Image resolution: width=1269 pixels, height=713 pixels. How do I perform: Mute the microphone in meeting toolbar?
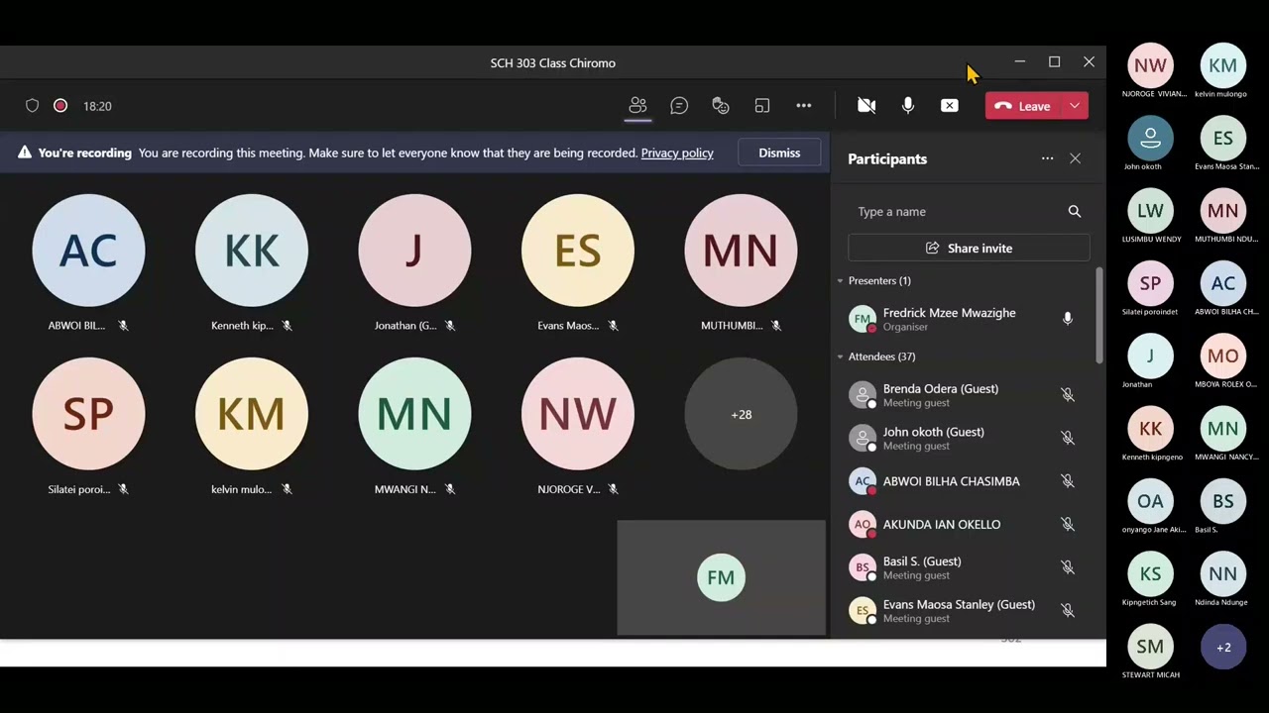(x=908, y=106)
